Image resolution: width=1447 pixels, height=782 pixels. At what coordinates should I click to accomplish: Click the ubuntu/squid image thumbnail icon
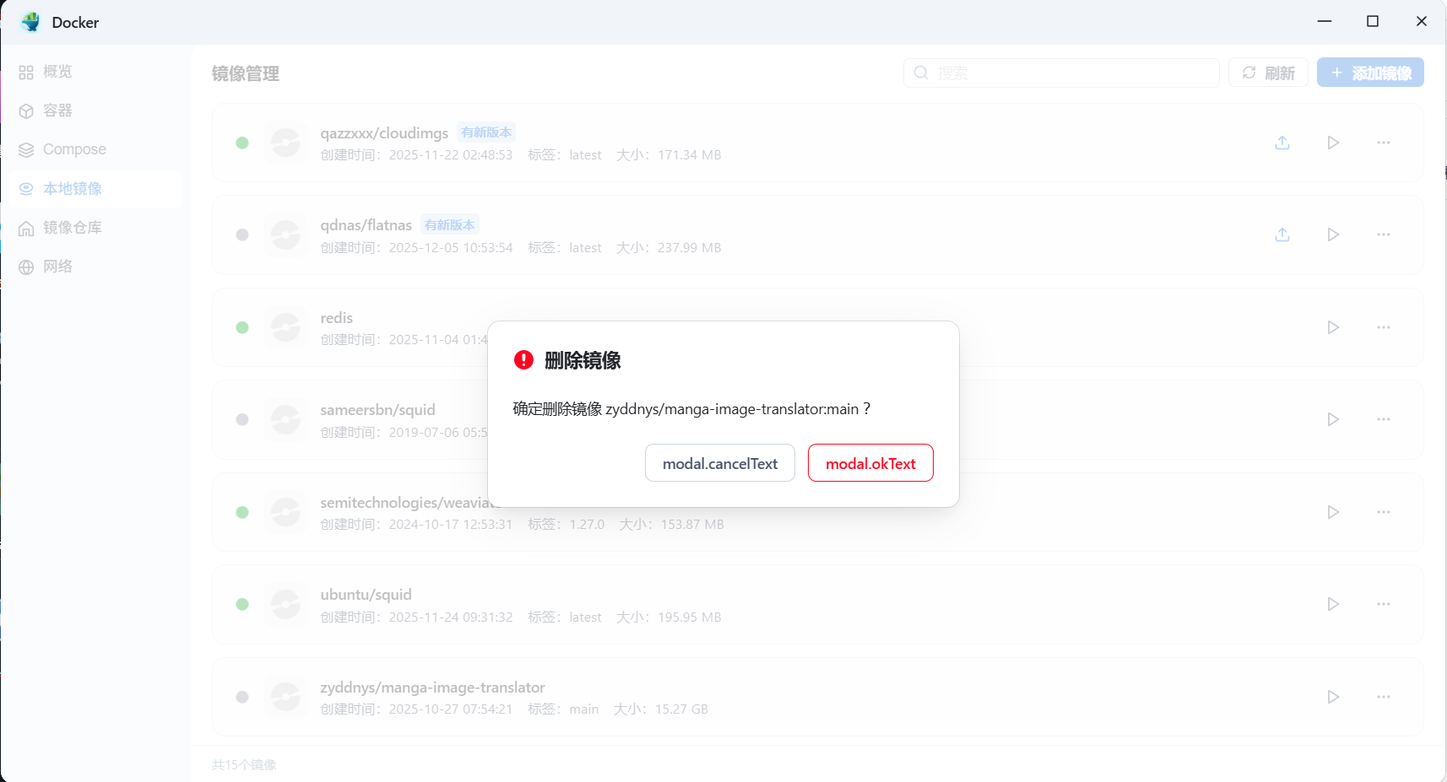(286, 604)
